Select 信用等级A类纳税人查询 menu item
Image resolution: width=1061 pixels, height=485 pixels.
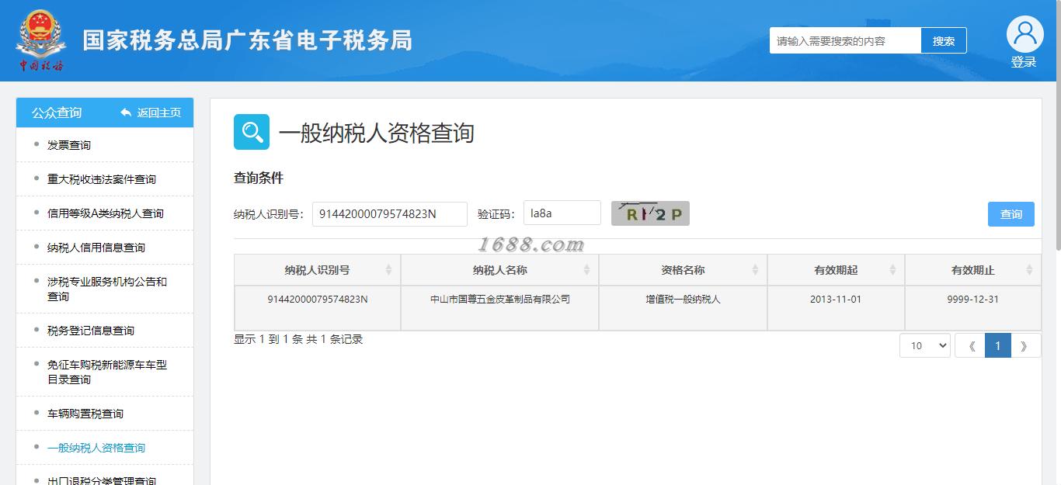pyautogui.click(x=105, y=213)
